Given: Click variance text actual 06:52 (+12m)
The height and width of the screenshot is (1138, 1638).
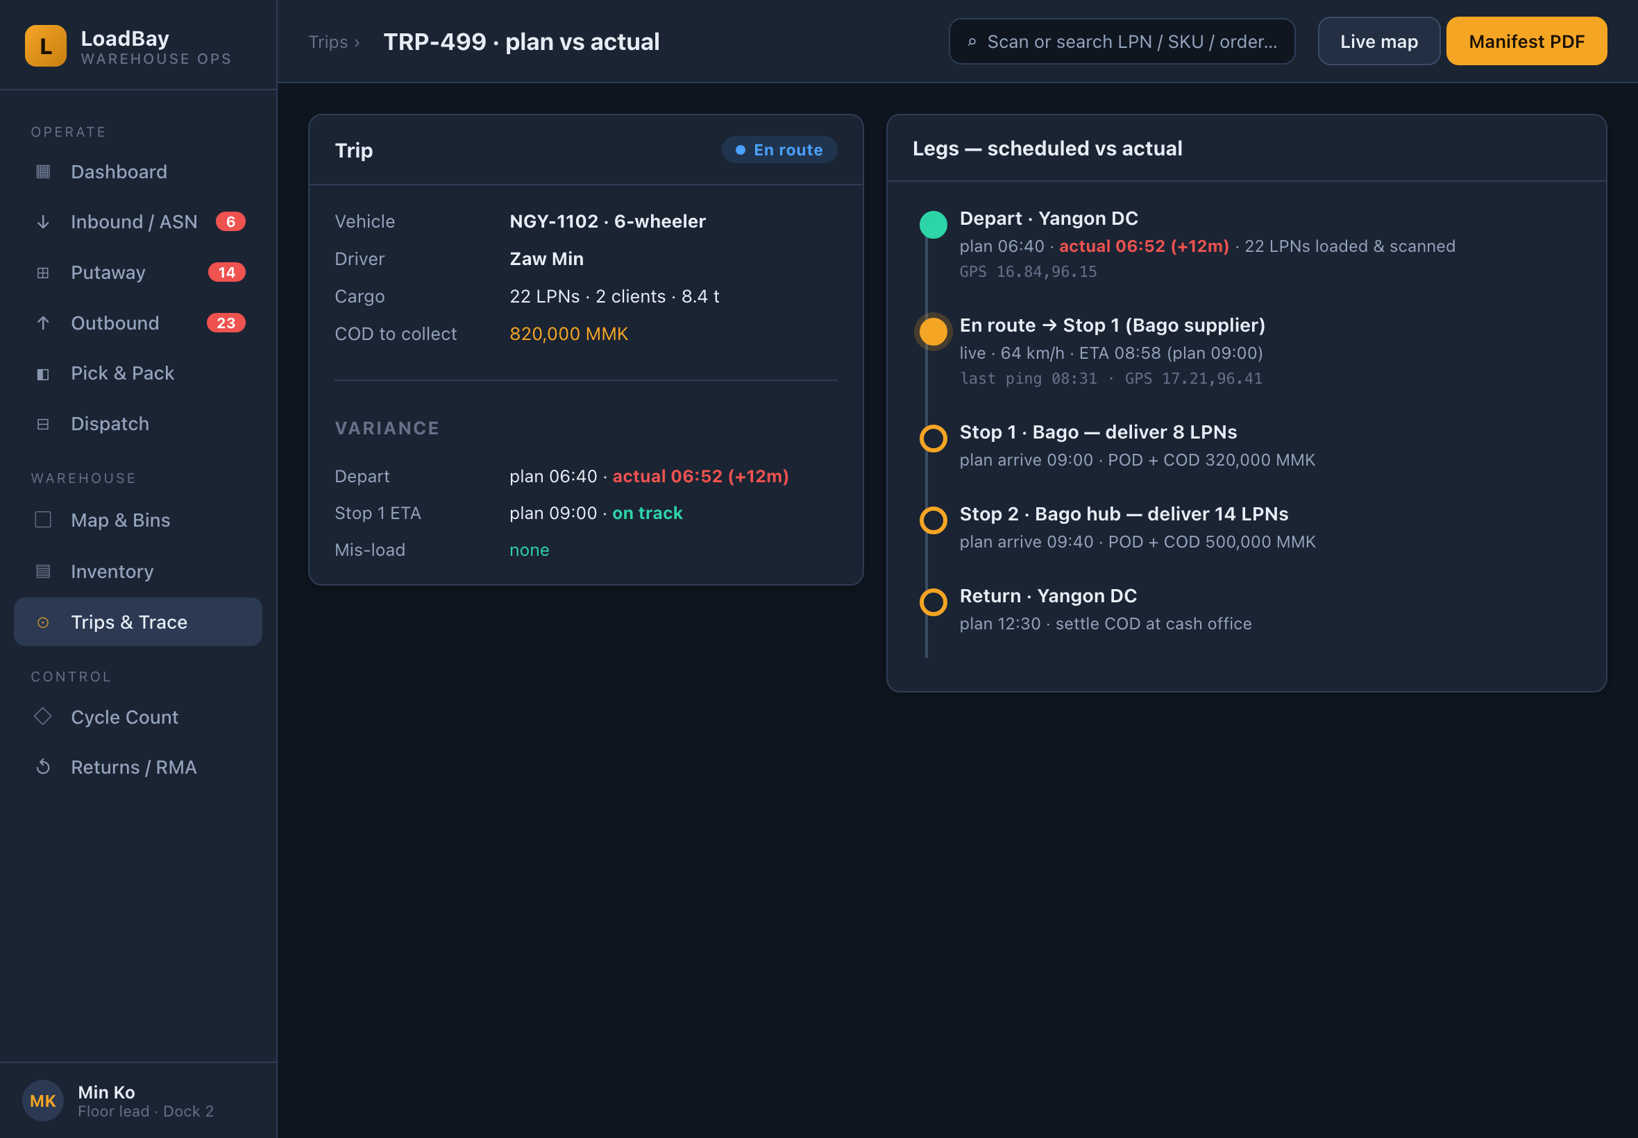Looking at the screenshot, I should pyautogui.click(x=700, y=476).
